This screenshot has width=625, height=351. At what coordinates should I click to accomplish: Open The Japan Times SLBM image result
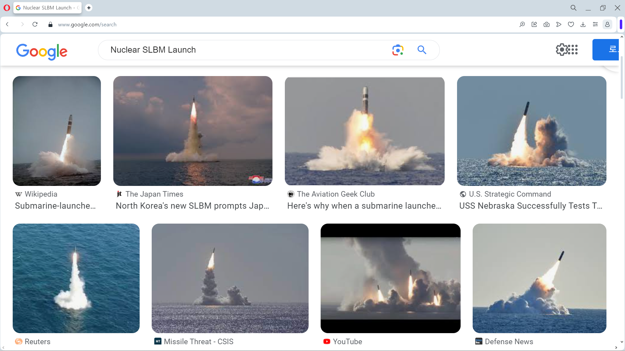click(193, 131)
